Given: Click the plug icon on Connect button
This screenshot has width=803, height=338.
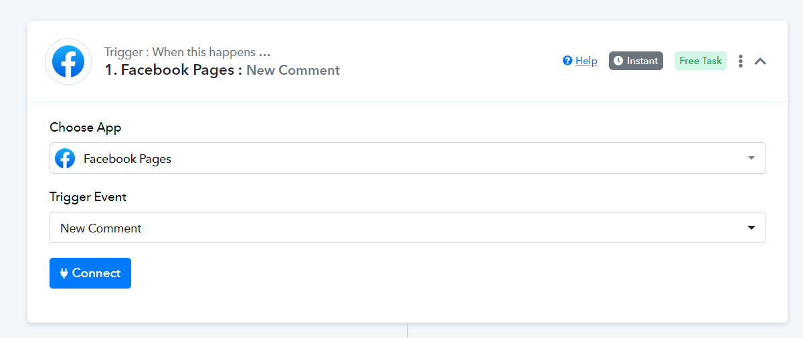Looking at the screenshot, I should click(x=64, y=273).
